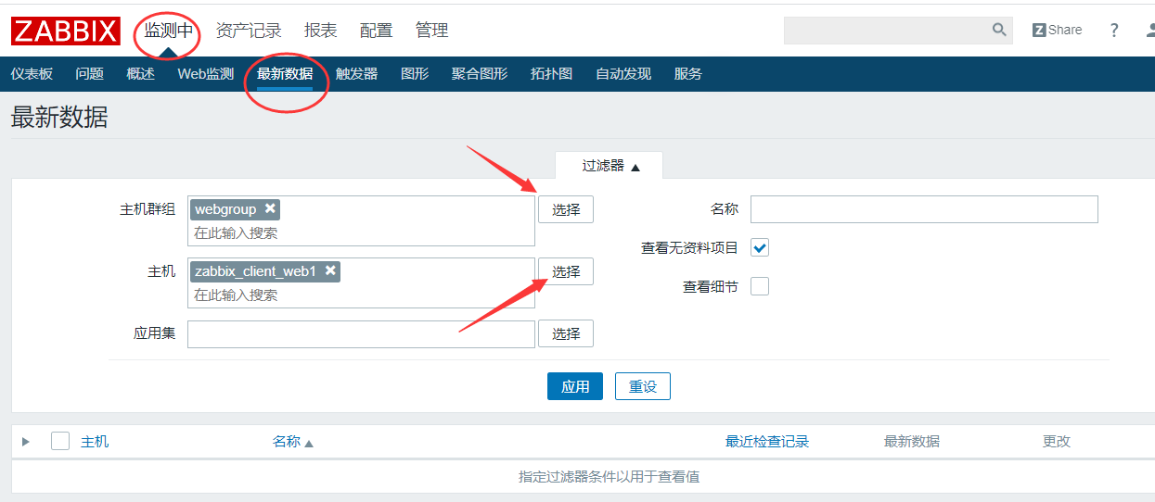Viewport: 1155px width, 502px height.
Task: Go to 拓扑图 submenu
Action: click(x=551, y=74)
